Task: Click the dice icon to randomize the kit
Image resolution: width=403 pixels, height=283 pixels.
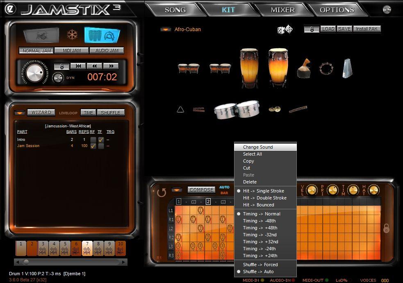Action: (285, 29)
